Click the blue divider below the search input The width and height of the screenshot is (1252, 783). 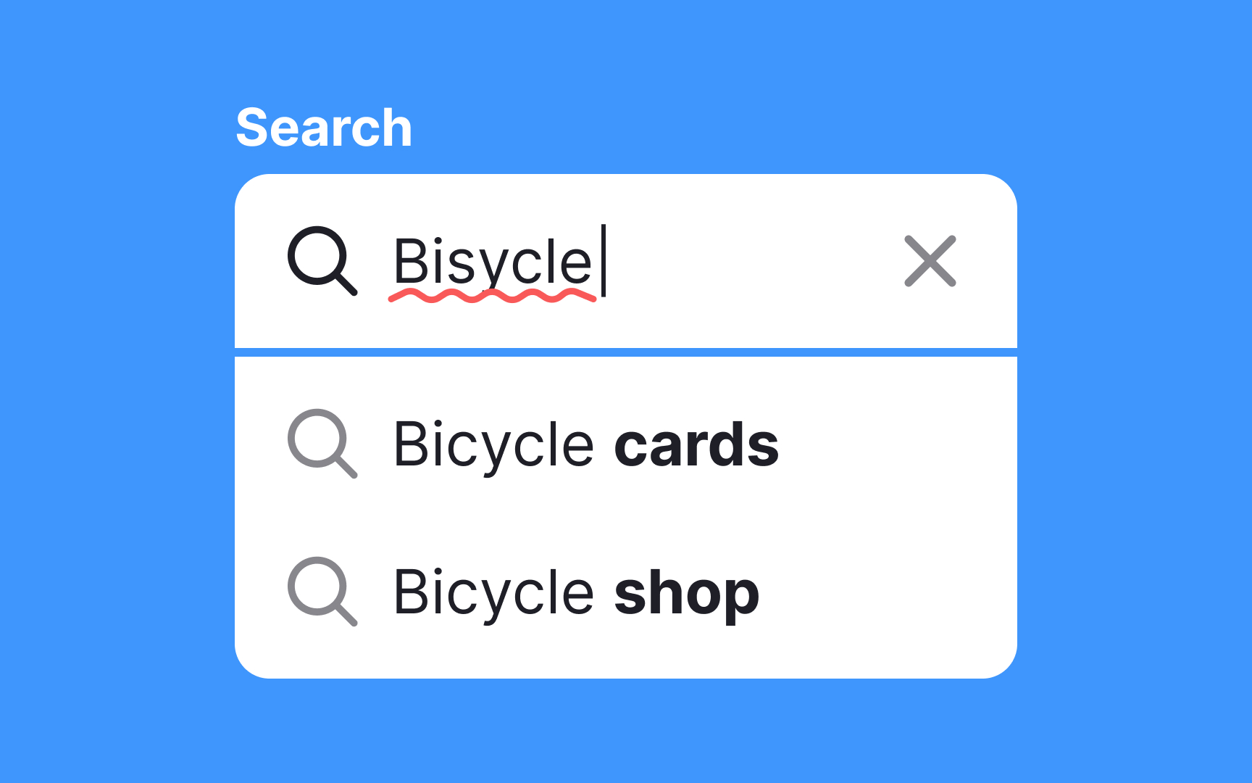click(x=626, y=352)
